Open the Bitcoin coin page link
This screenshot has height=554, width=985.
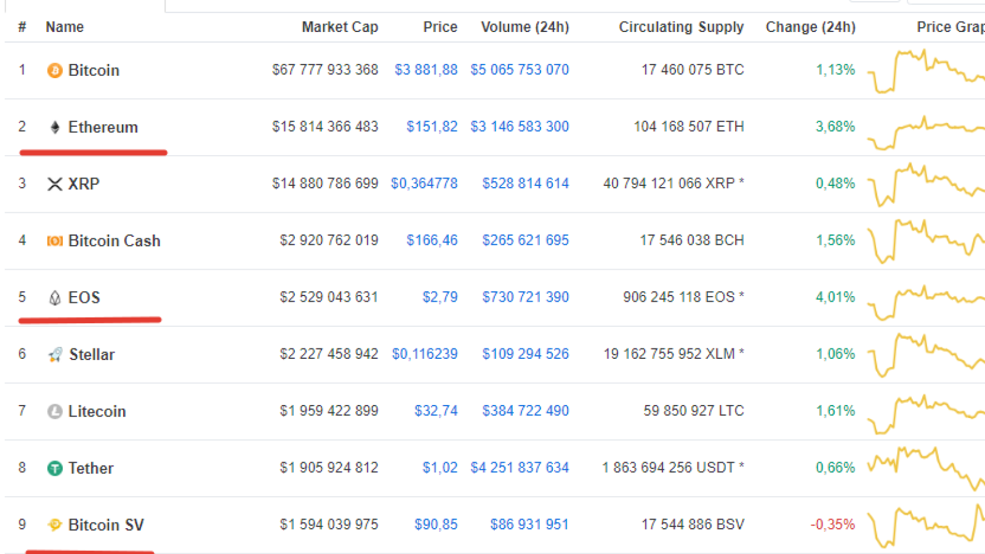coord(94,70)
